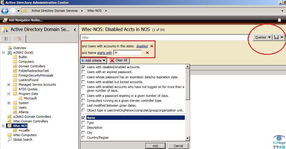
Task: Remove the Name starts with criterion
Action: pos(147,53)
